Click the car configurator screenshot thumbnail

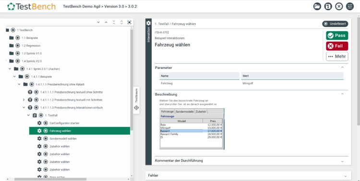point(192,129)
